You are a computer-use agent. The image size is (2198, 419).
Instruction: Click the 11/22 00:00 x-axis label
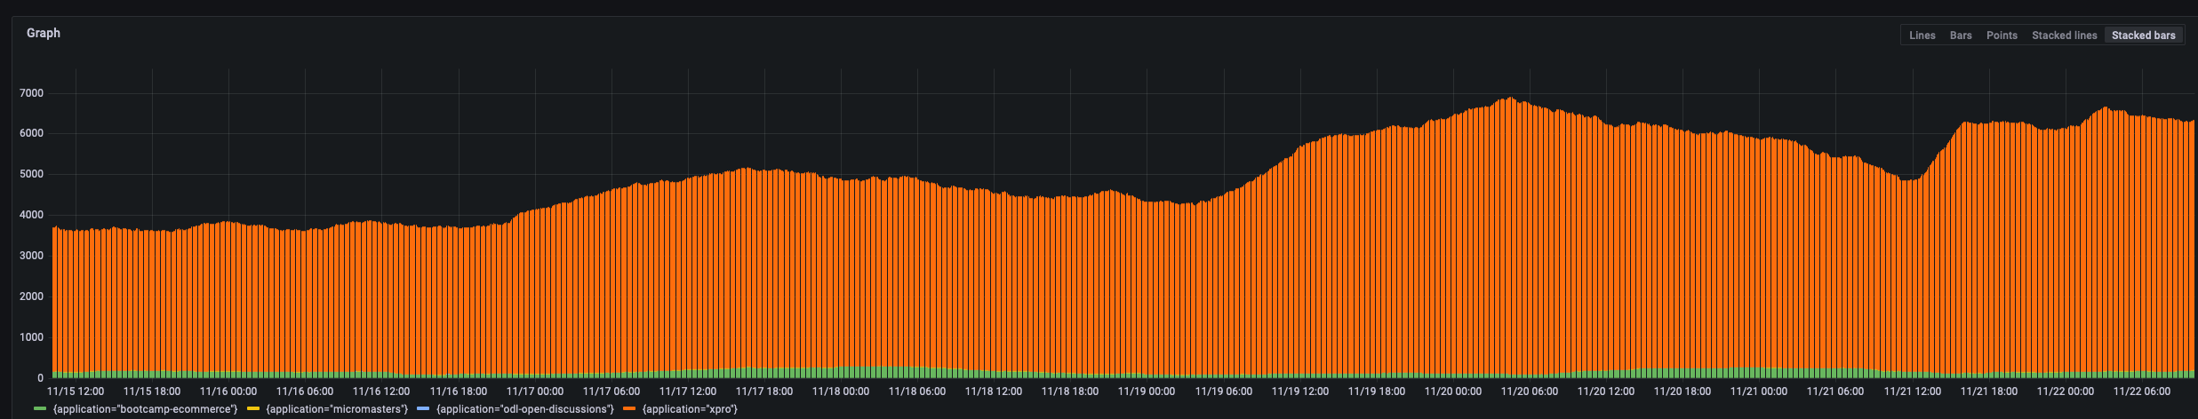[2066, 391]
